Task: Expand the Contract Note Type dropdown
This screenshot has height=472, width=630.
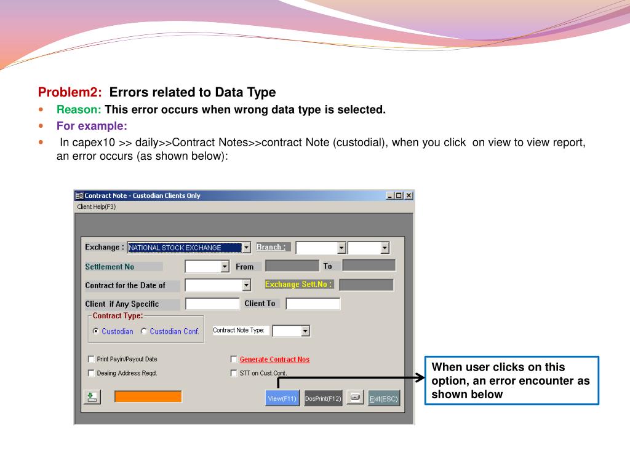Action: click(305, 331)
